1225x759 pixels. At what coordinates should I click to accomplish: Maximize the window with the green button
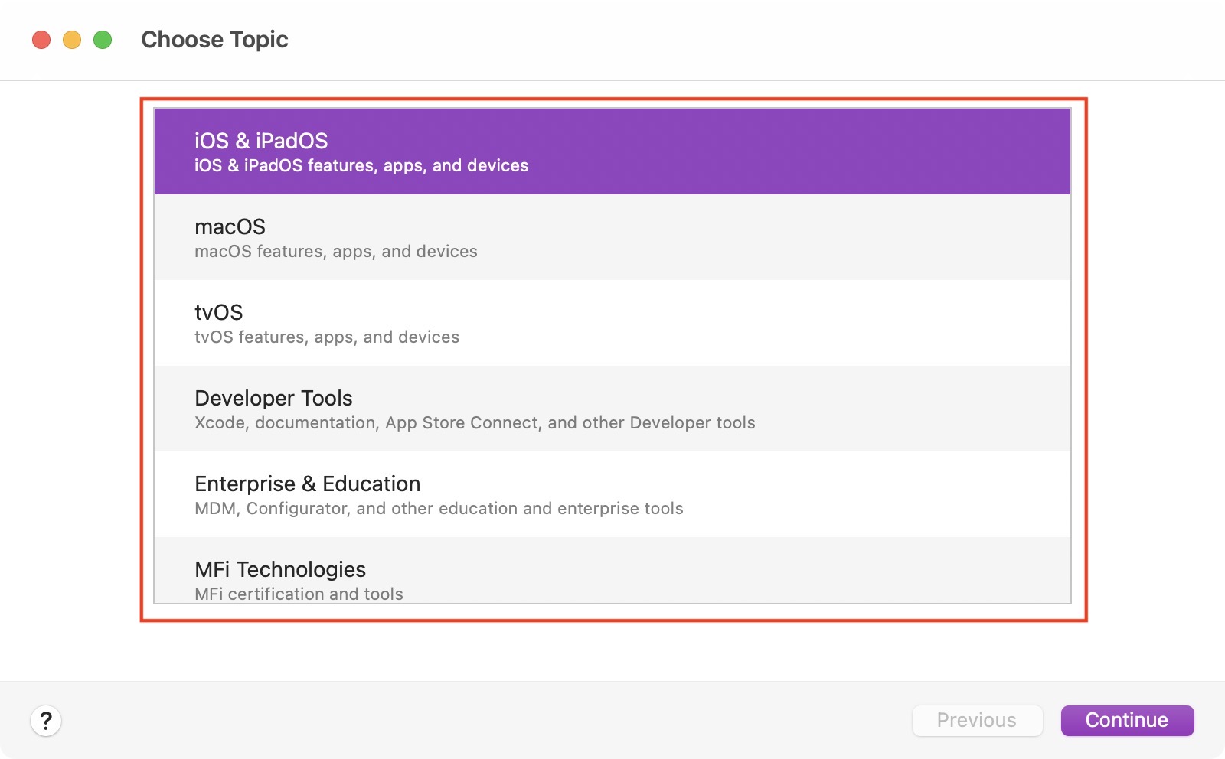(x=103, y=40)
